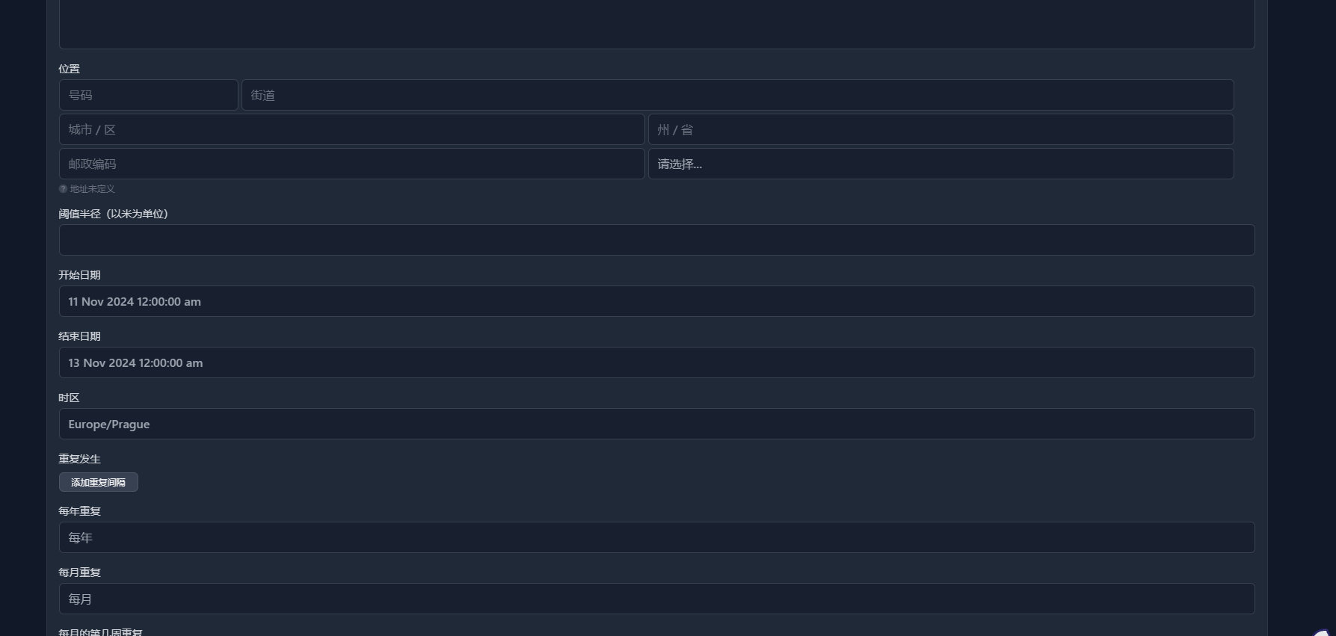The image size is (1336, 636).
Task: Click the question mark icon beside 地址未定义
Action: 63,189
